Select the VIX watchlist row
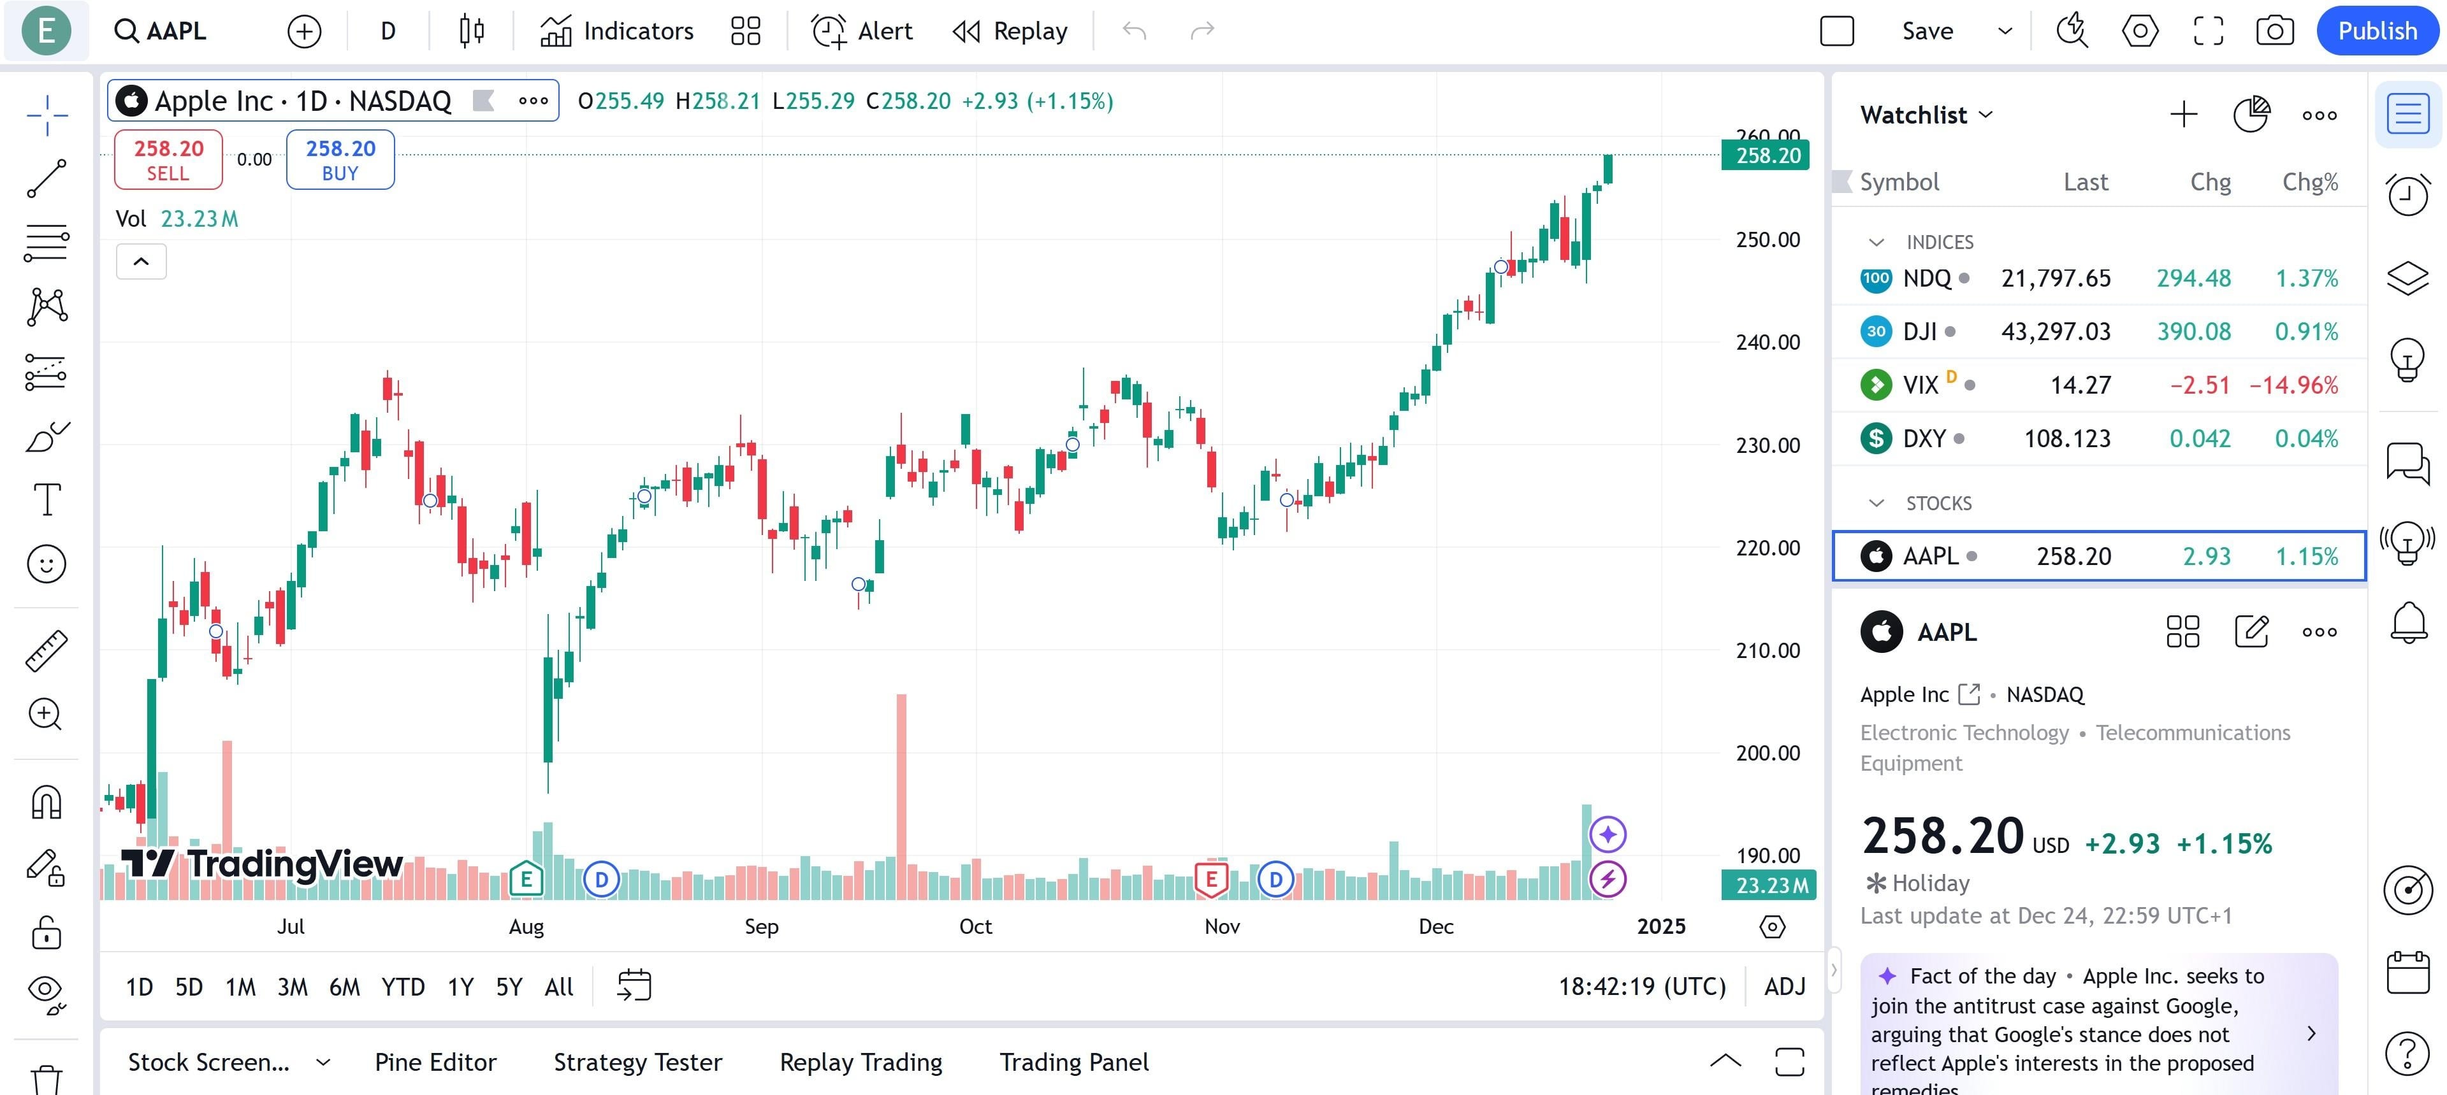Image resolution: width=2447 pixels, height=1095 pixels. point(2098,385)
